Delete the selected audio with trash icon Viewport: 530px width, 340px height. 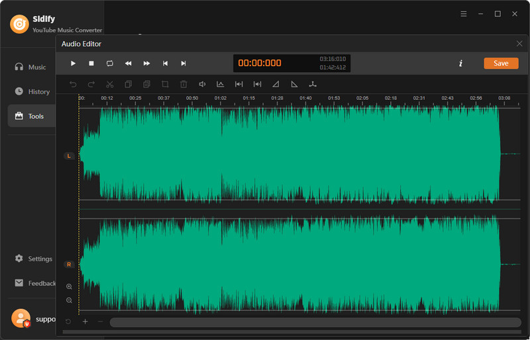(x=184, y=84)
